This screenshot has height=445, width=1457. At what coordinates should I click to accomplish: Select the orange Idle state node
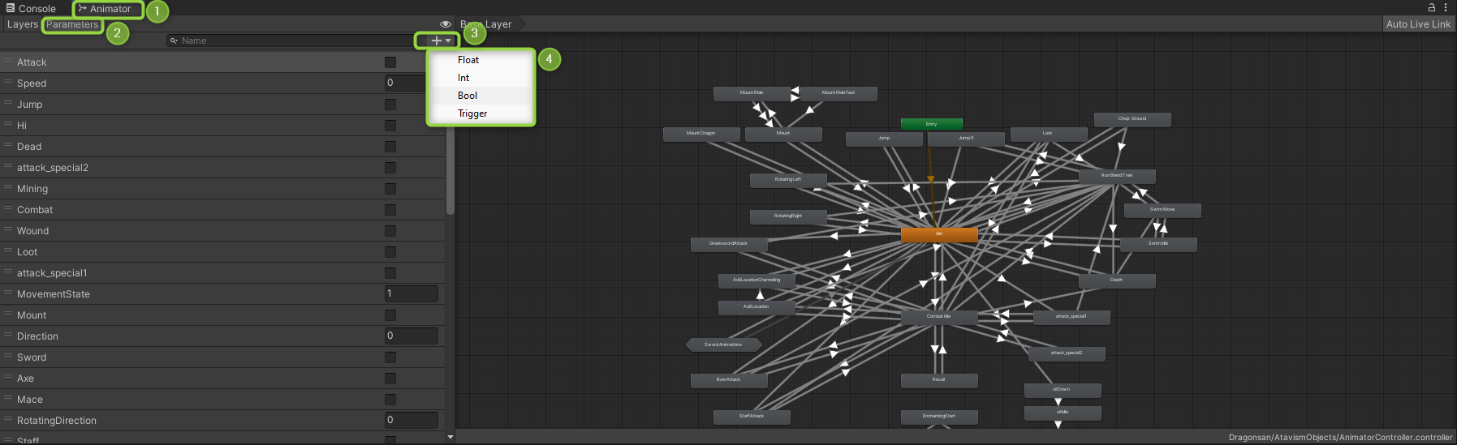[x=939, y=234]
